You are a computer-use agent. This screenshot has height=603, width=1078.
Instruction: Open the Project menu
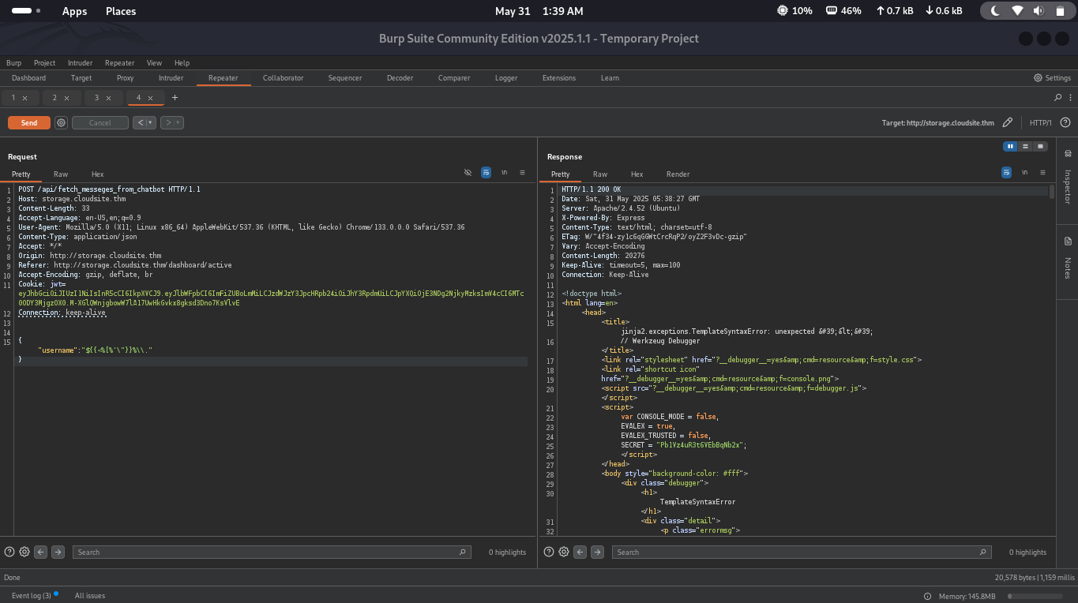pos(44,63)
